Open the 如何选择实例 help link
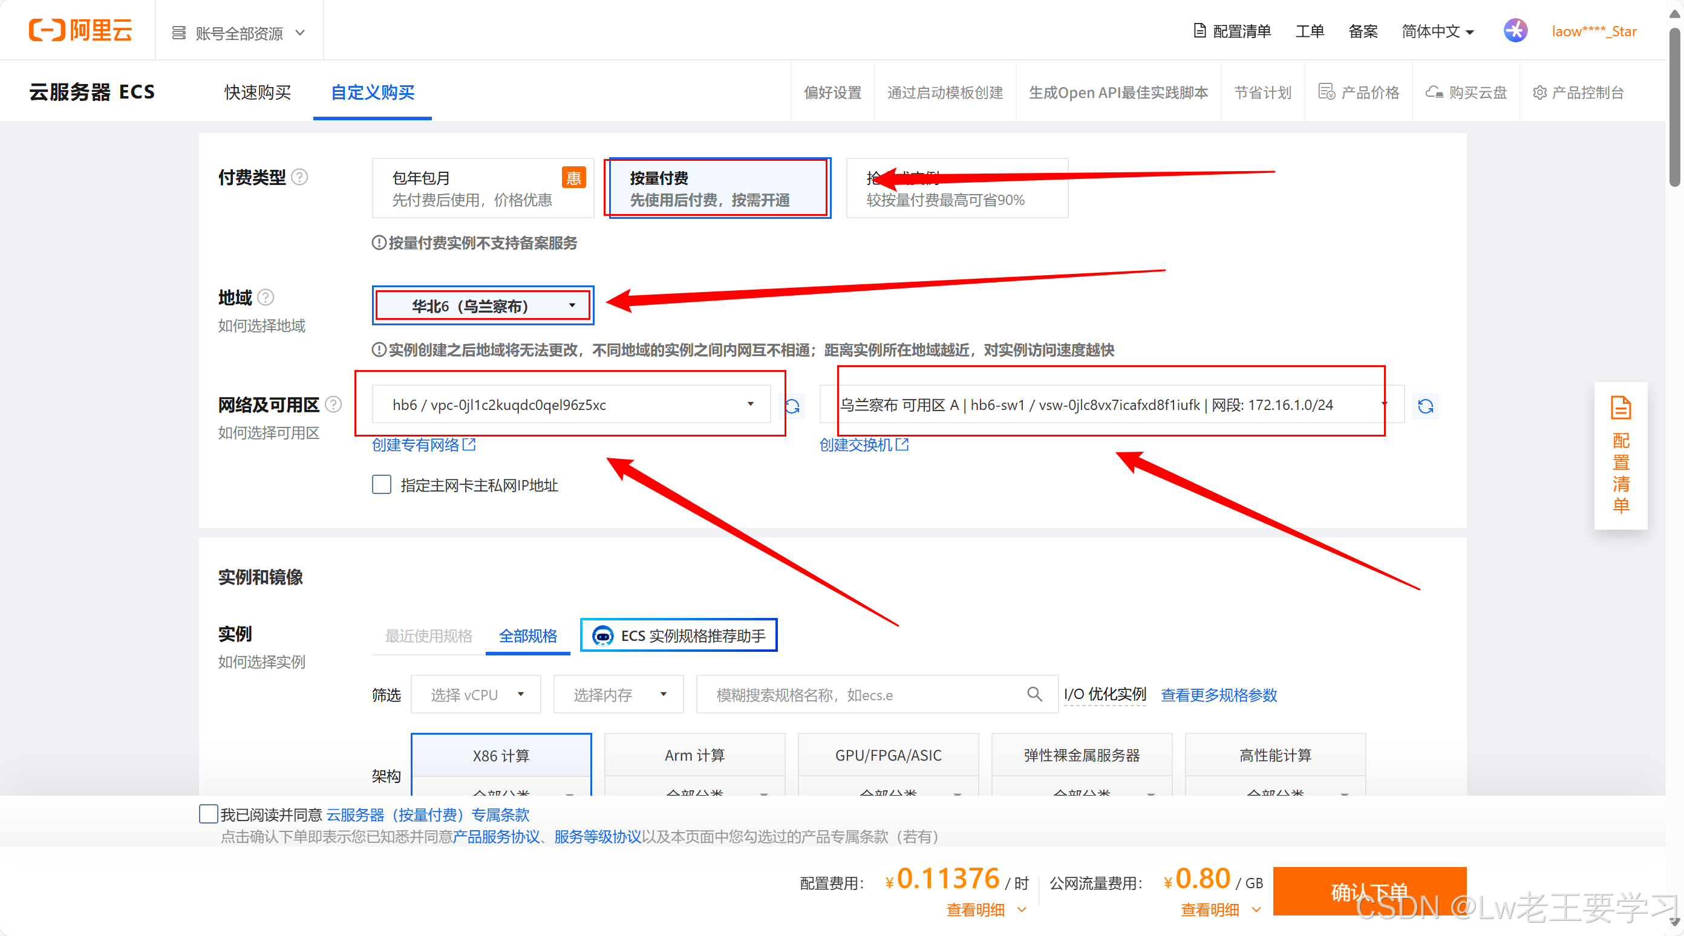Screen dimensions: 1684x936 coord(261,661)
